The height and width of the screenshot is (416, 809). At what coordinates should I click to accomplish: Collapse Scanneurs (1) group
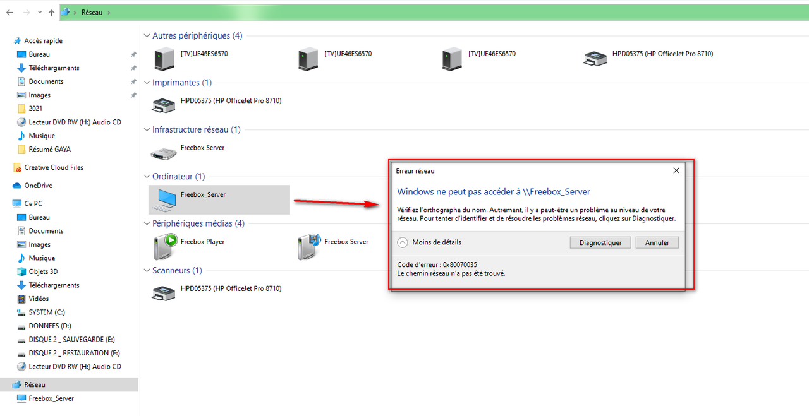pyautogui.click(x=147, y=270)
